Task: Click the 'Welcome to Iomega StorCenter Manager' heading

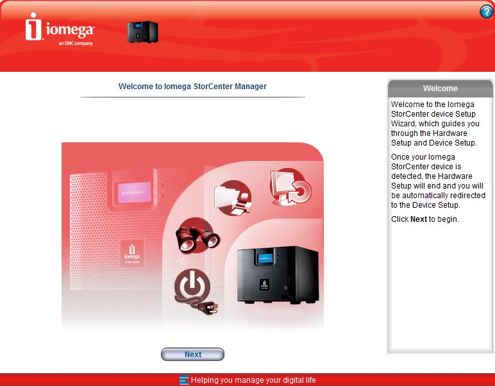Action: [192, 86]
